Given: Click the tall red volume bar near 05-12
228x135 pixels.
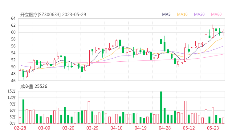Looking at the screenshot, I should click(185, 112).
